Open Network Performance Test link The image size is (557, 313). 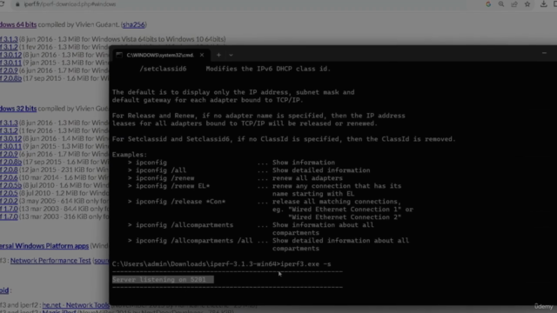[50, 261]
